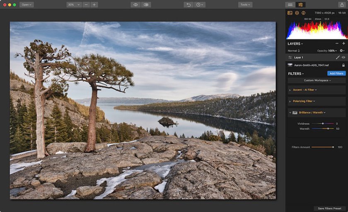
Task: Open the Normal blend mode dropdown
Action: [x=294, y=51]
